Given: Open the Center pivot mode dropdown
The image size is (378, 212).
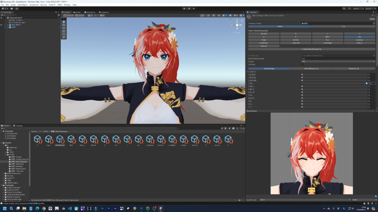Looking at the screenshot, I should (x=68, y=15).
